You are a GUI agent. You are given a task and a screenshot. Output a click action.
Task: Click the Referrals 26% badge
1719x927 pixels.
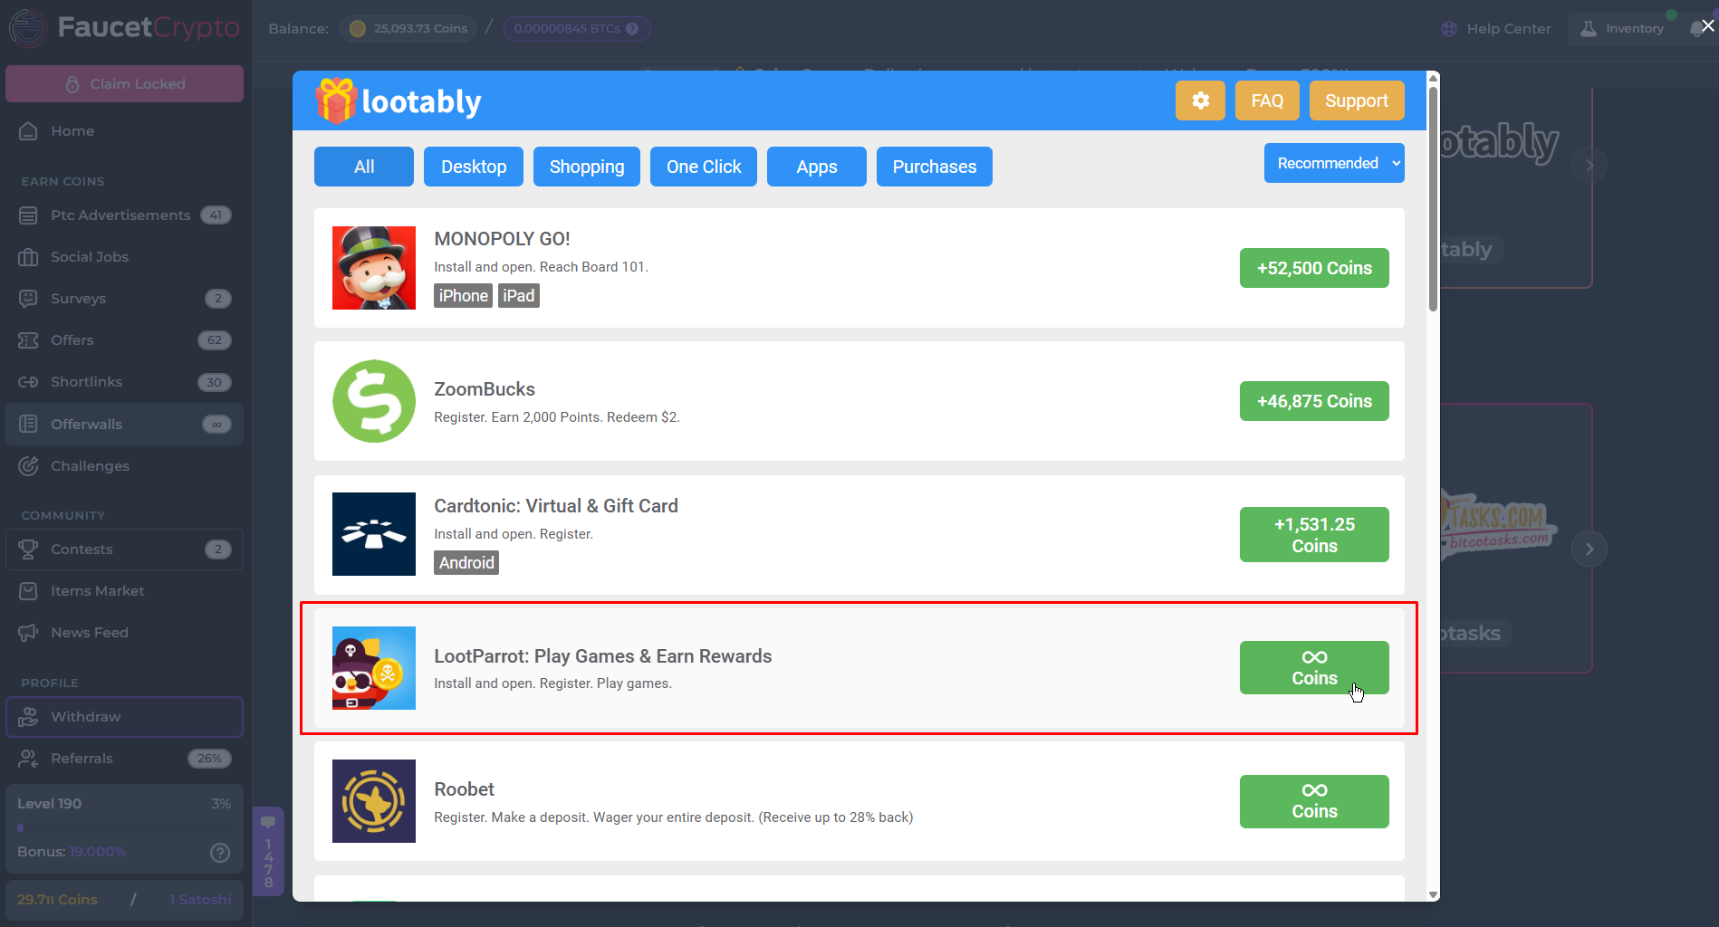(209, 759)
